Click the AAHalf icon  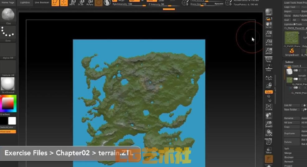pos(269,51)
